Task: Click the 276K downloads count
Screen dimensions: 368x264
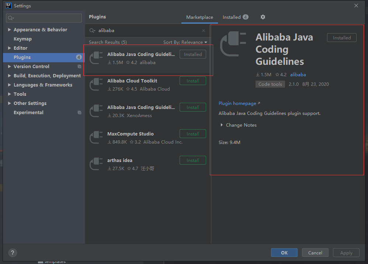Action: pos(115,89)
